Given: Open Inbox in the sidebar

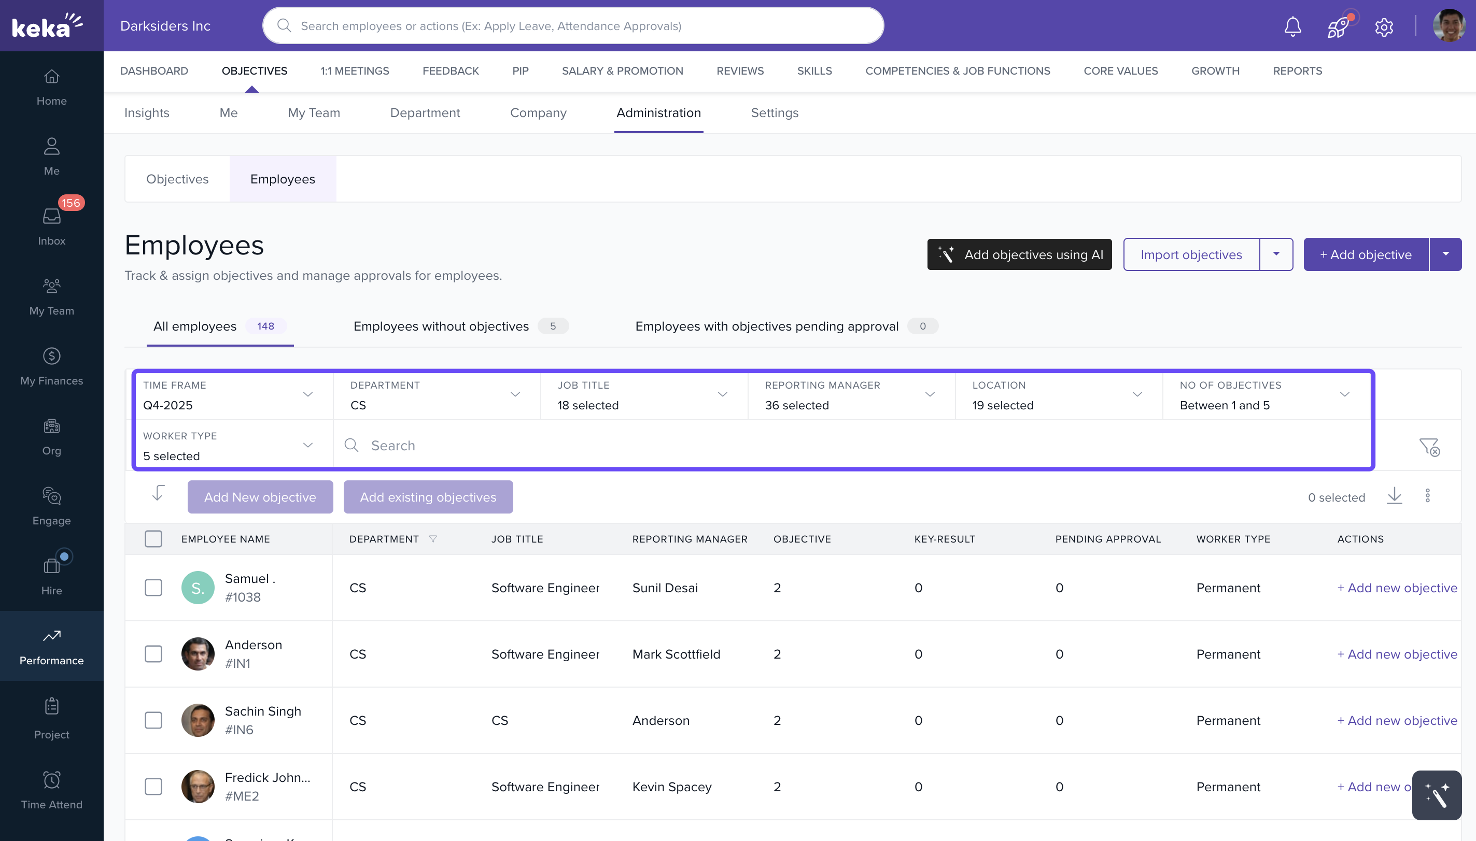Looking at the screenshot, I should (51, 226).
